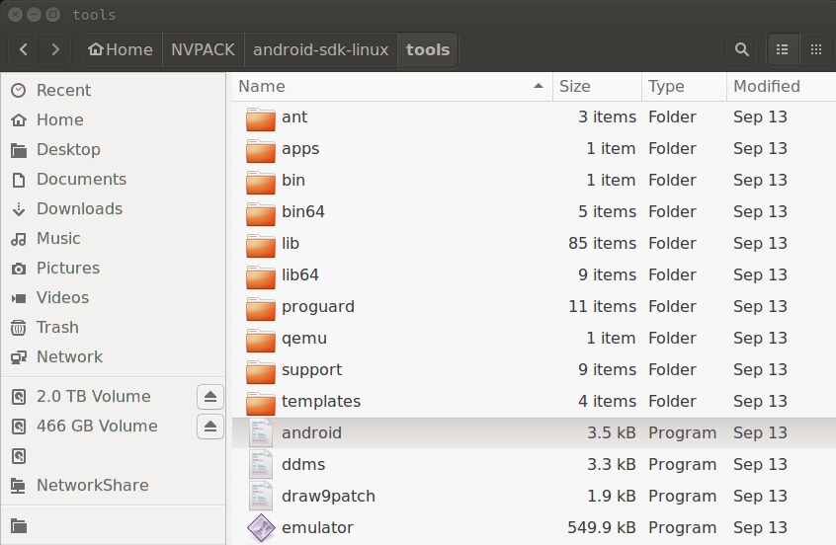Sort by the Type column header

[x=685, y=86]
